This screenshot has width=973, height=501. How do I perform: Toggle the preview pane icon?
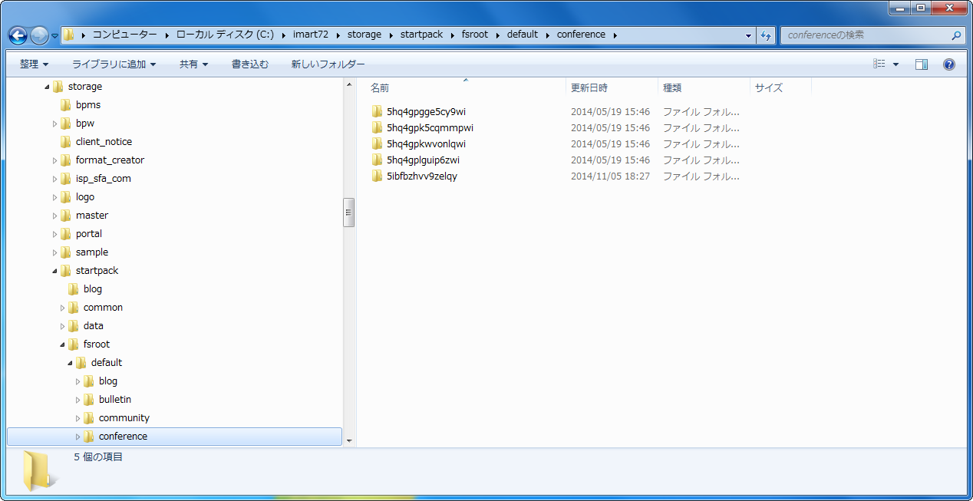coord(922,64)
